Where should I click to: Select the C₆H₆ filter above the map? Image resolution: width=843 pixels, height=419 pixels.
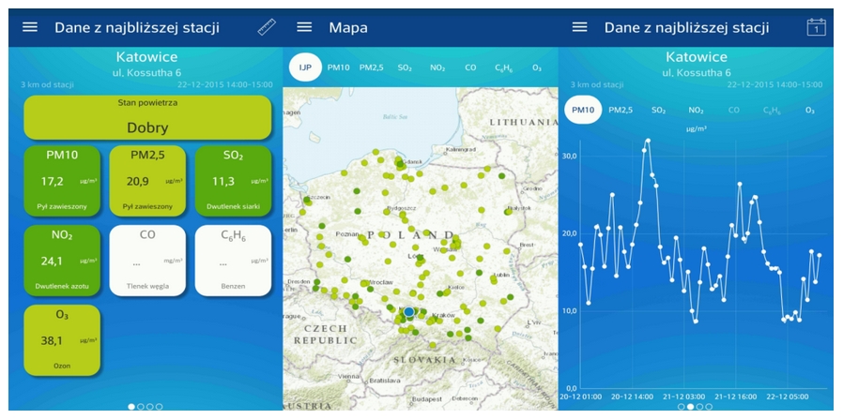tap(504, 68)
